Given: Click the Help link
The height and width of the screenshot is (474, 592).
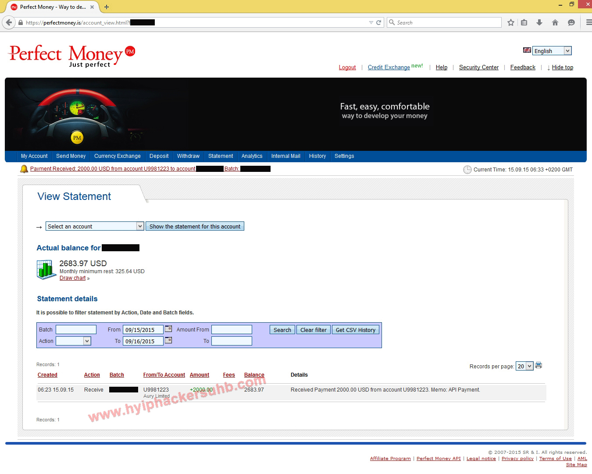Looking at the screenshot, I should pyautogui.click(x=442, y=68).
